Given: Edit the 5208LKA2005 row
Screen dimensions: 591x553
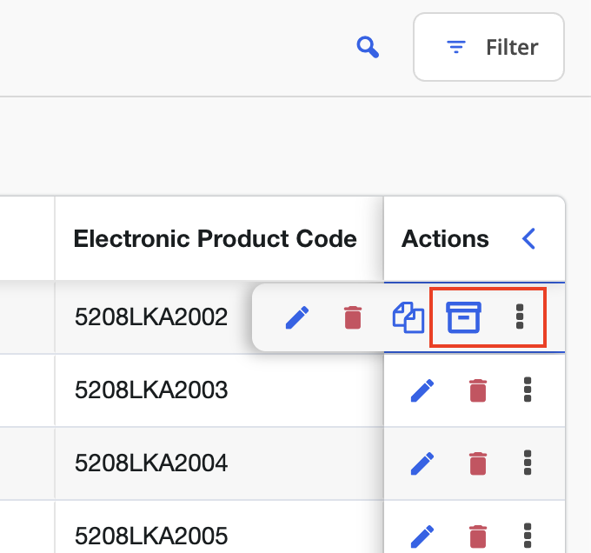Looking at the screenshot, I should 422,536.
